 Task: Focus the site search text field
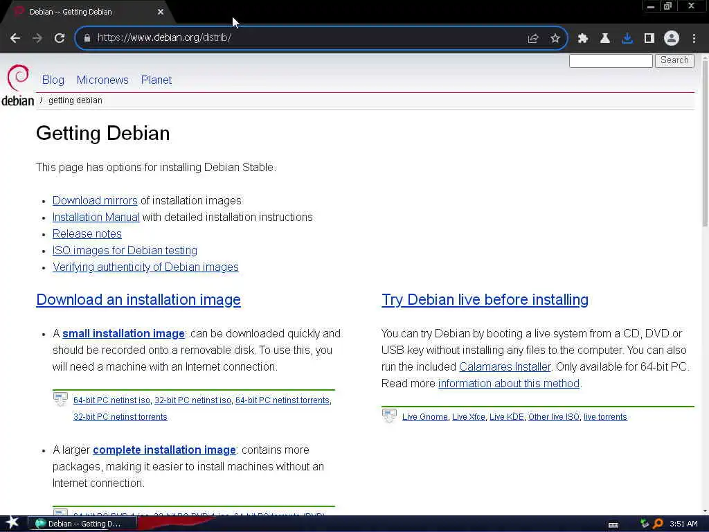(x=611, y=61)
